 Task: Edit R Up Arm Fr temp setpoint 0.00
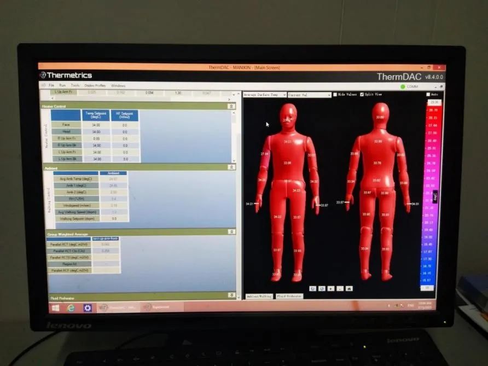[x=96, y=138]
